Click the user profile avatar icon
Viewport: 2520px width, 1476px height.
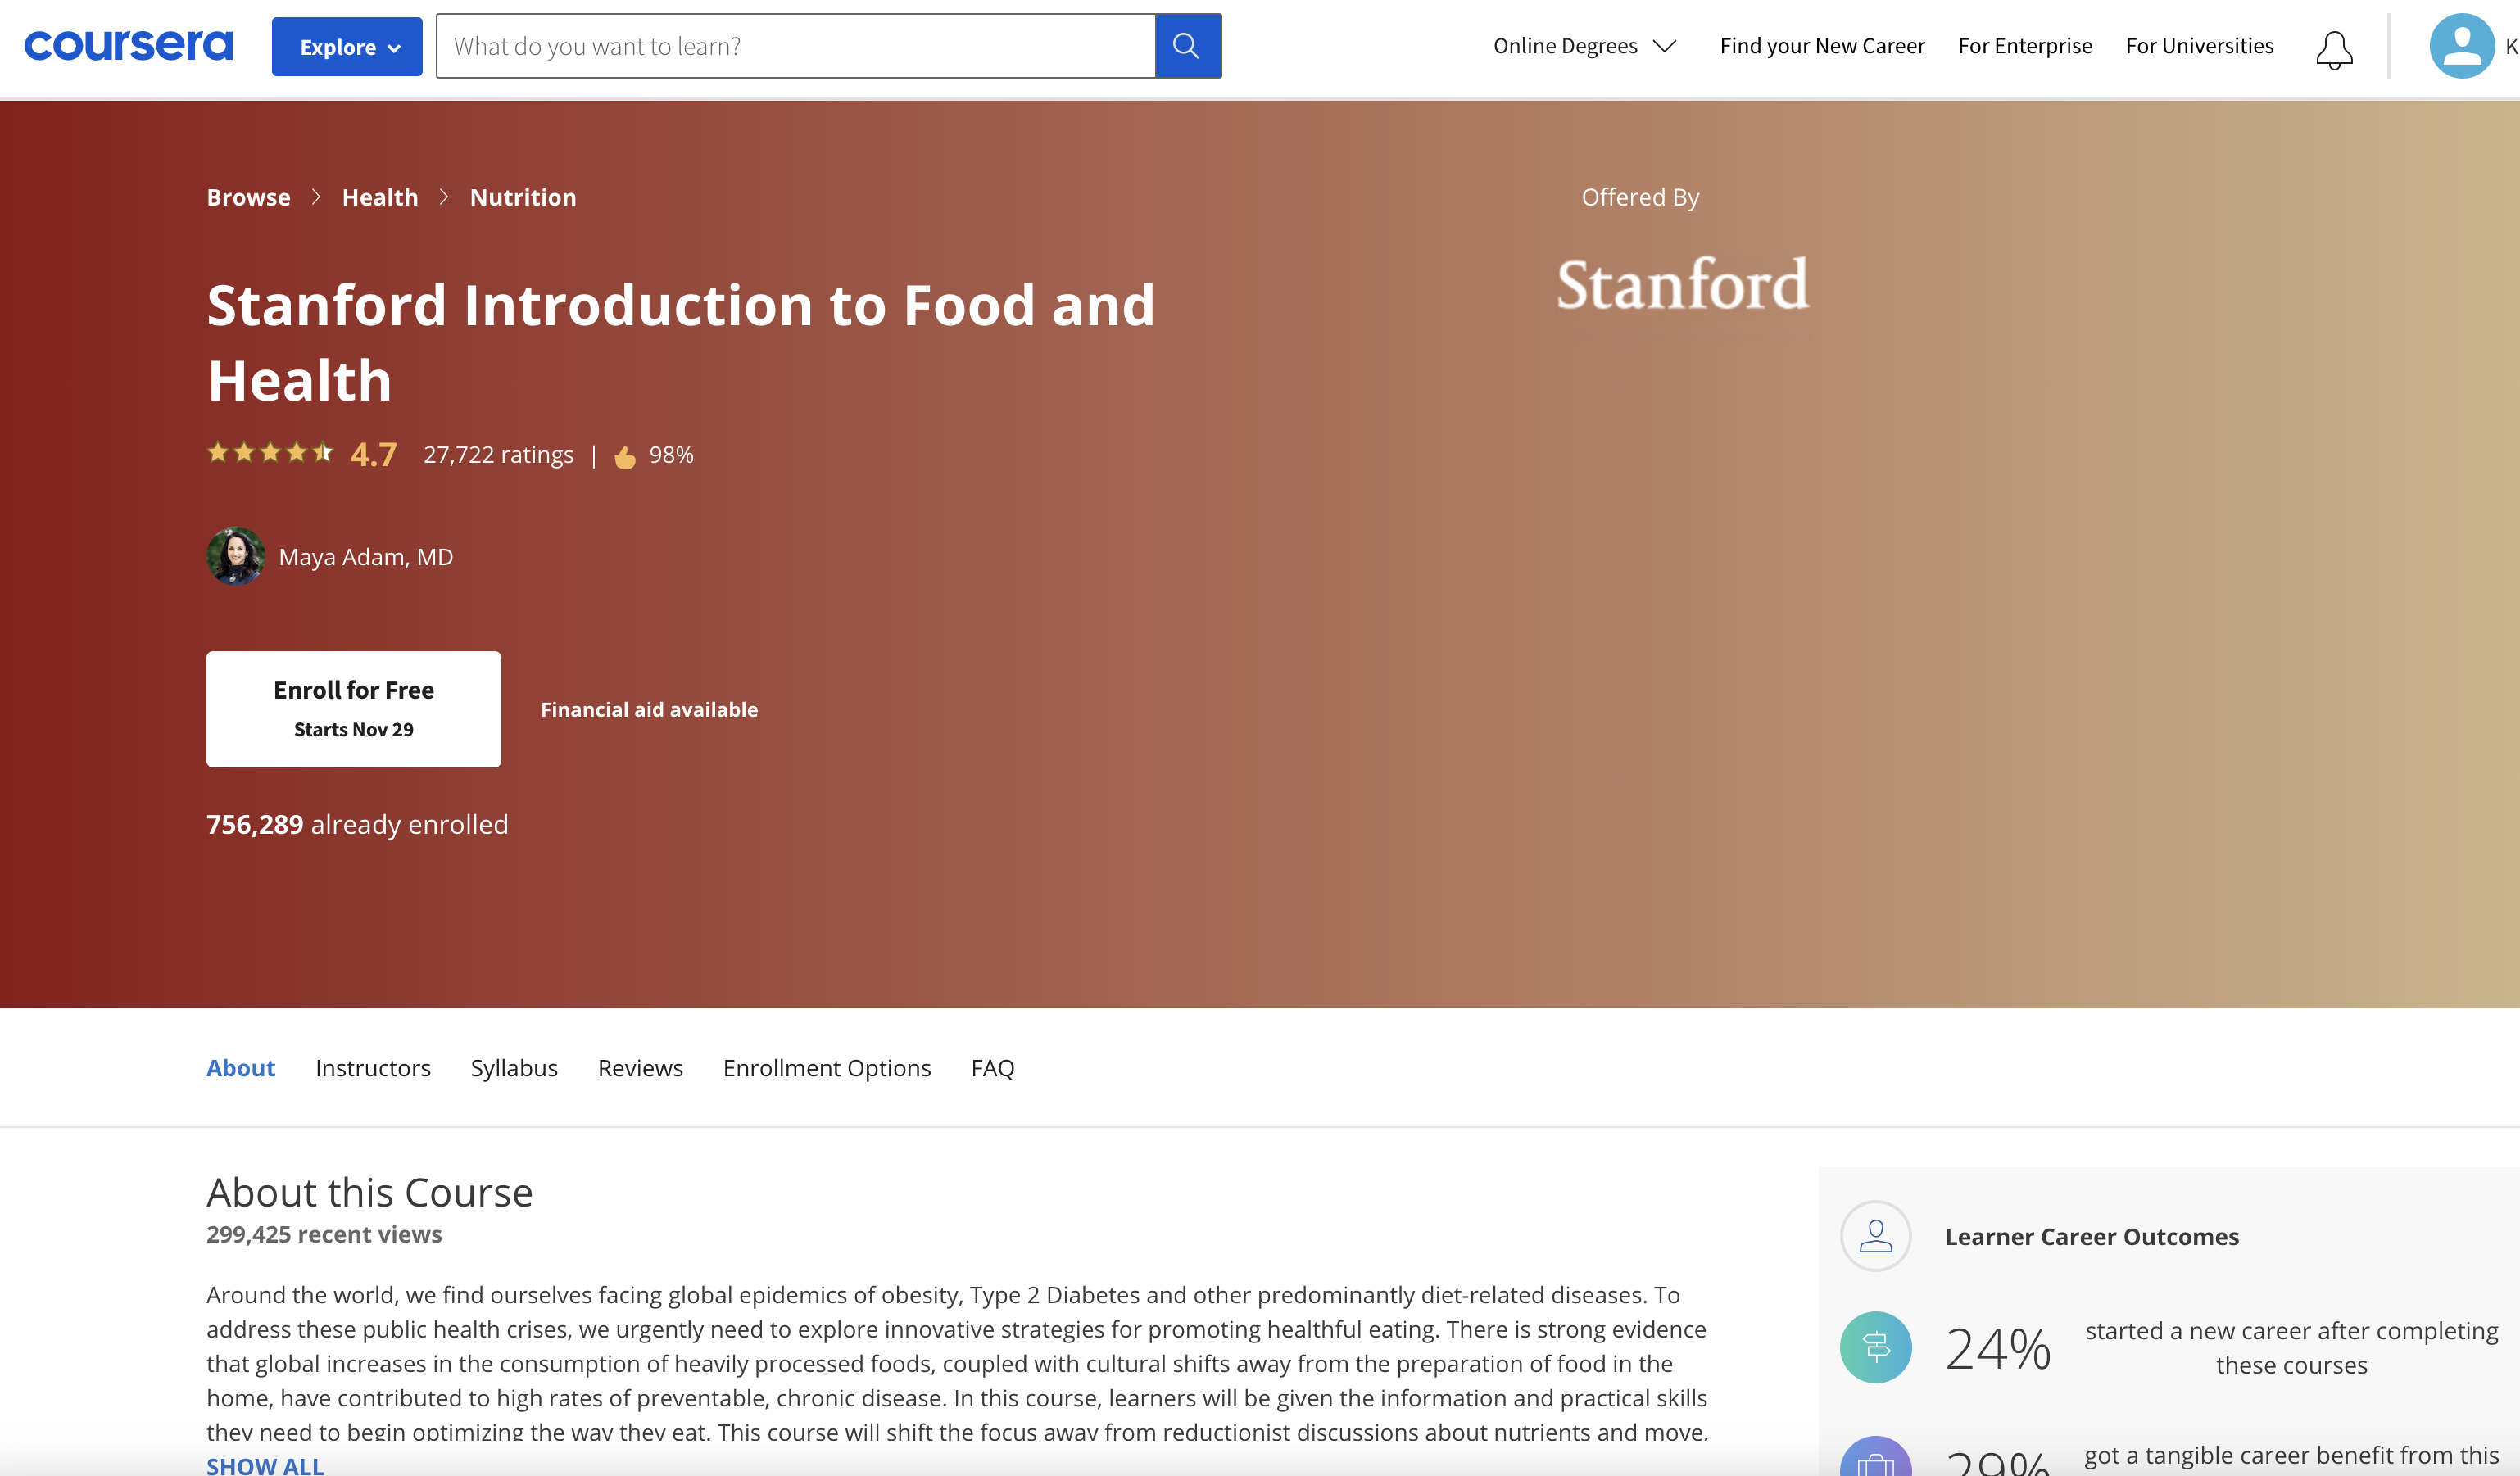point(2460,46)
